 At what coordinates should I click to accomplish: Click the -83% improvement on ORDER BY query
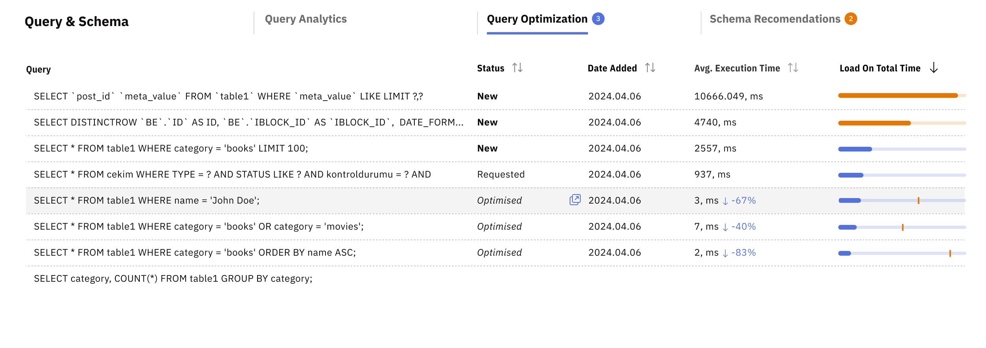(x=743, y=253)
